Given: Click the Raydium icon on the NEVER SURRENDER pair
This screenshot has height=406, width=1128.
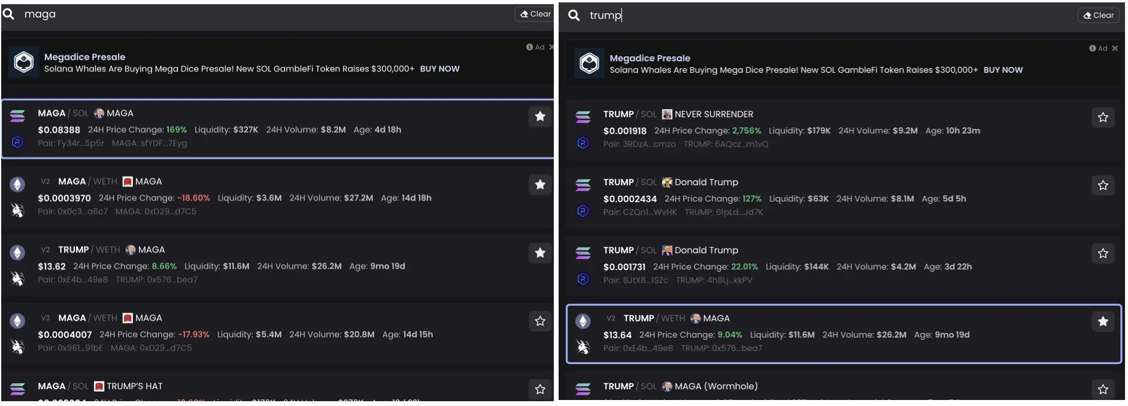Looking at the screenshot, I should coord(583,143).
